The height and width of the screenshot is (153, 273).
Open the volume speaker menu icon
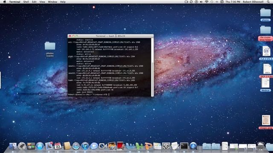tap(201, 2)
